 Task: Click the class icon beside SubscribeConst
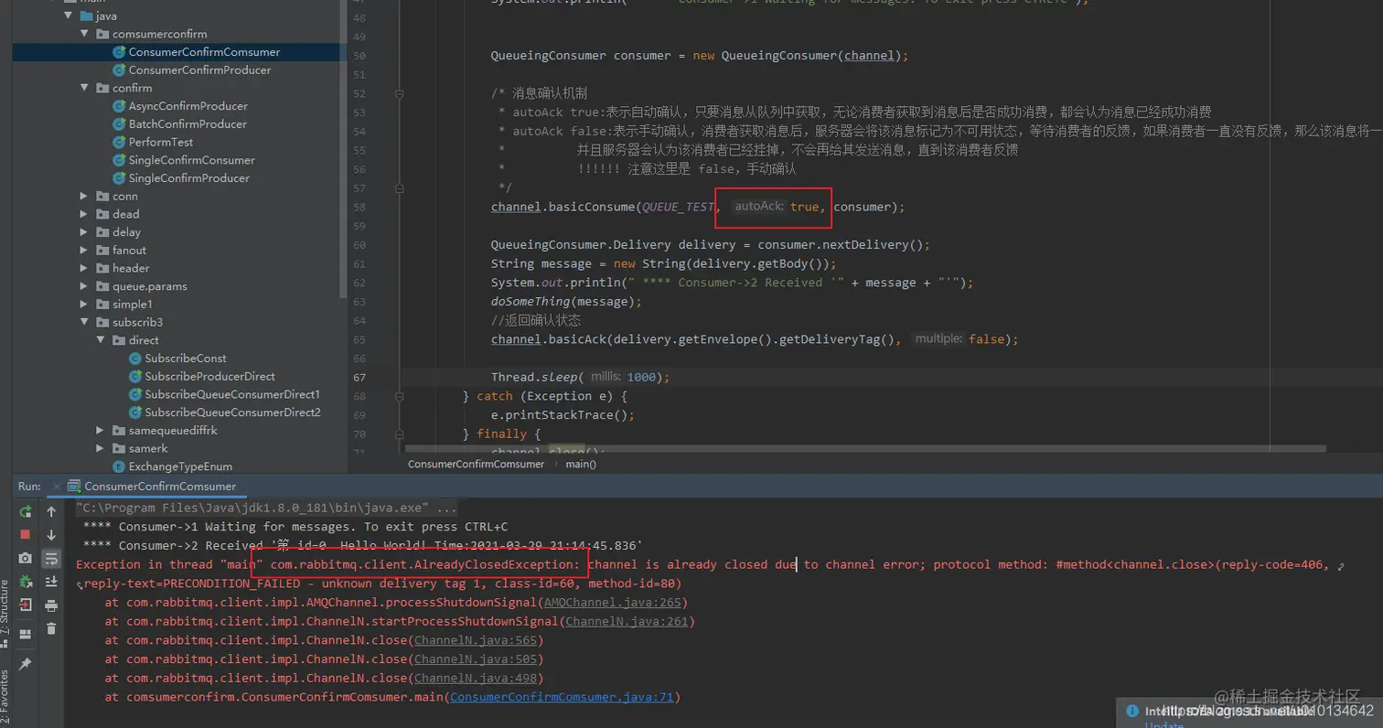(135, 359)
